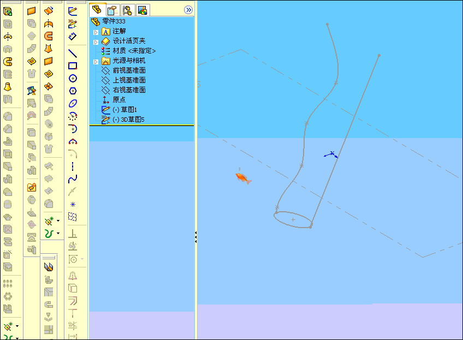Select the Ellipse sketch tool

(x=73, y=103)
